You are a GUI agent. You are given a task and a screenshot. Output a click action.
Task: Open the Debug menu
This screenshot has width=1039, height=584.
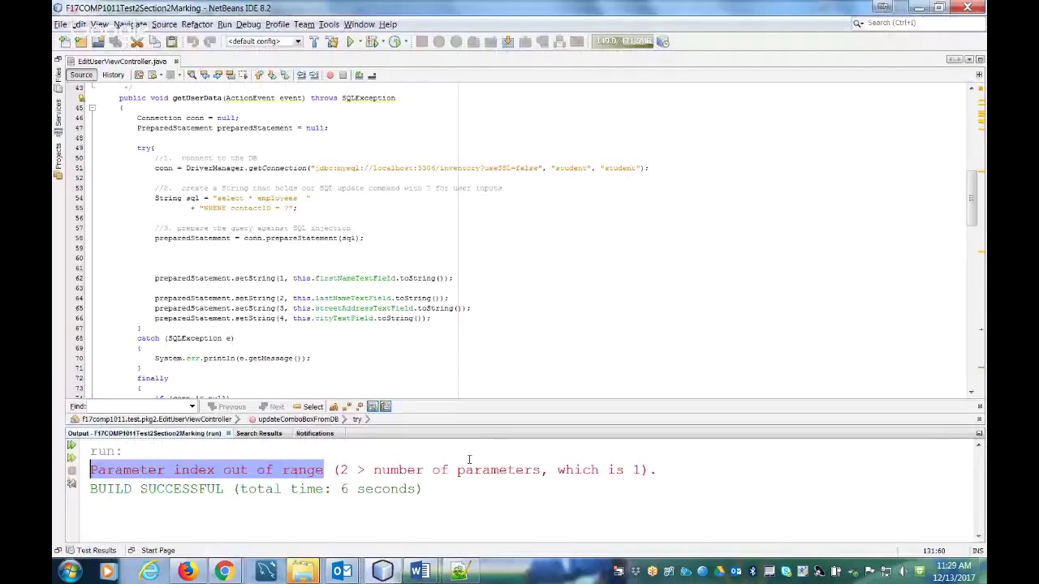click(x=248, y=24)
